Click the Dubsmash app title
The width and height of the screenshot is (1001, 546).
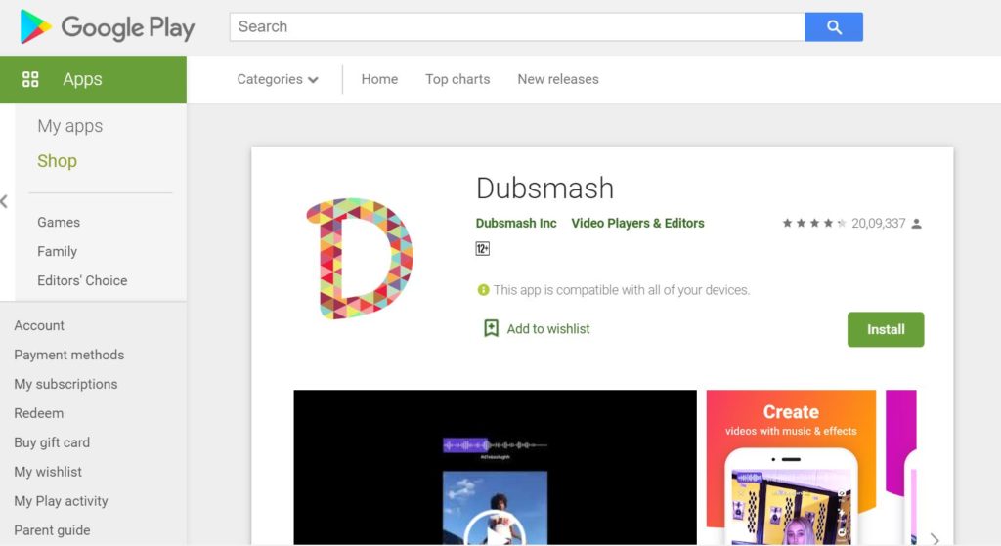click(x=544, y=189)
